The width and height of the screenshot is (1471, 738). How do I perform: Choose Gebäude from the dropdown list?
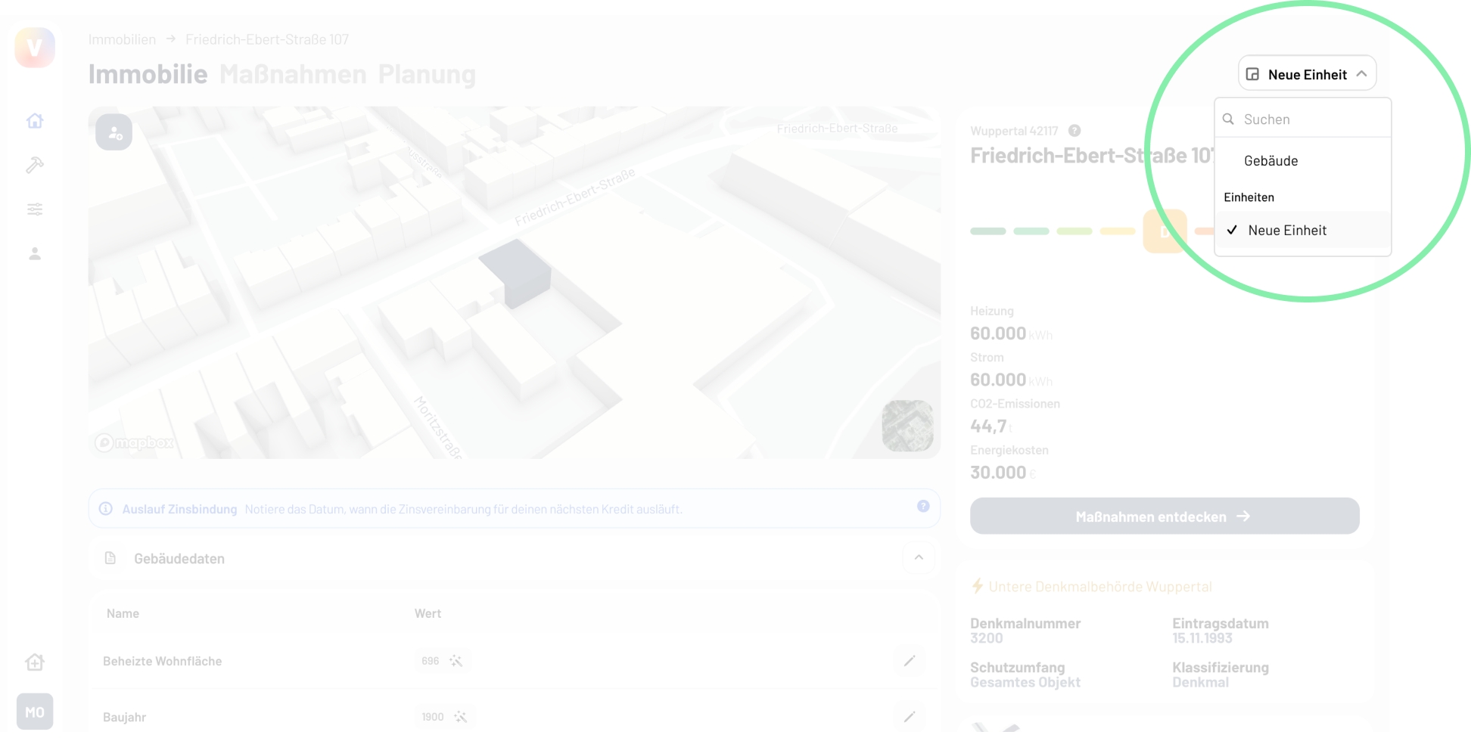click(x=1270, y=161)
